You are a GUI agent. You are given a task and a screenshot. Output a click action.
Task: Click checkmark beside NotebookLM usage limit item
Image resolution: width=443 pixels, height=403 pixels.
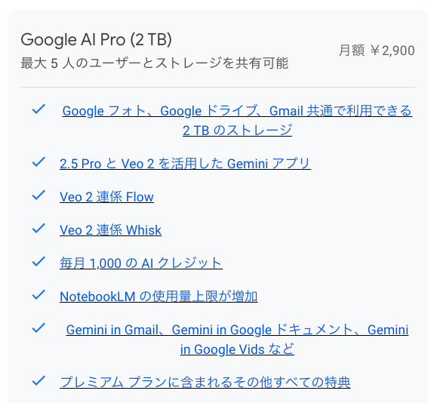coord(38,295)
